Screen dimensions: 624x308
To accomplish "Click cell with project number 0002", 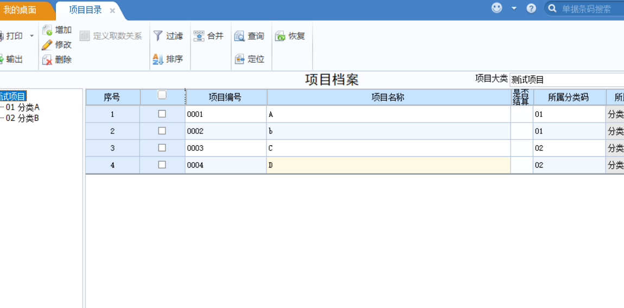I will pyautogui.click(x=226, y=131).
